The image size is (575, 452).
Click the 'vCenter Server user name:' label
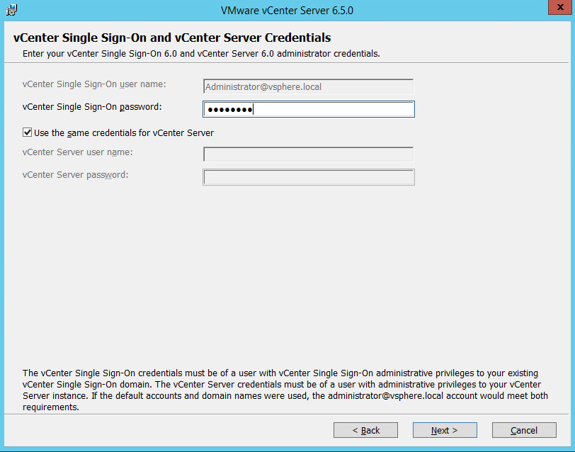click(x=77, y=152)
